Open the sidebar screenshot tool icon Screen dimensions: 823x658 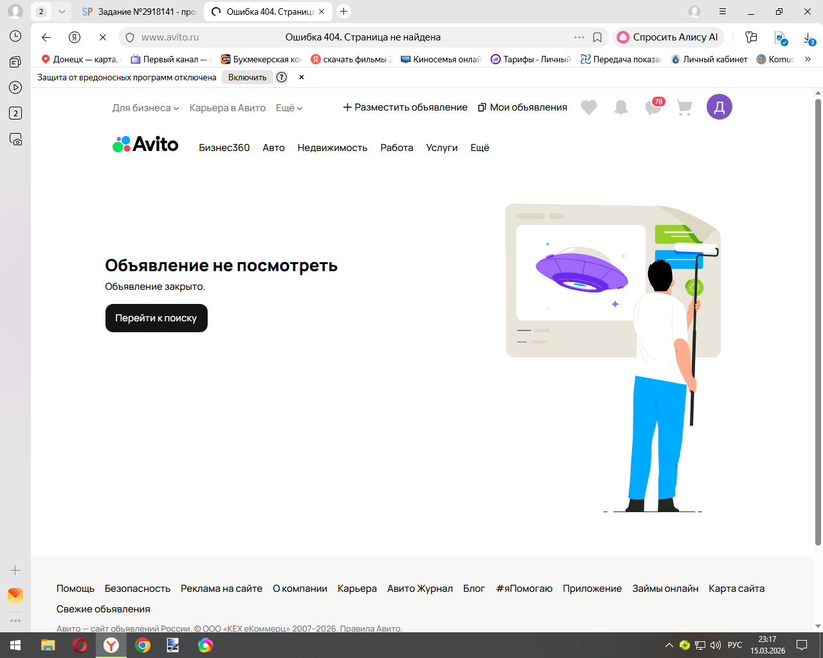point(15,139)
